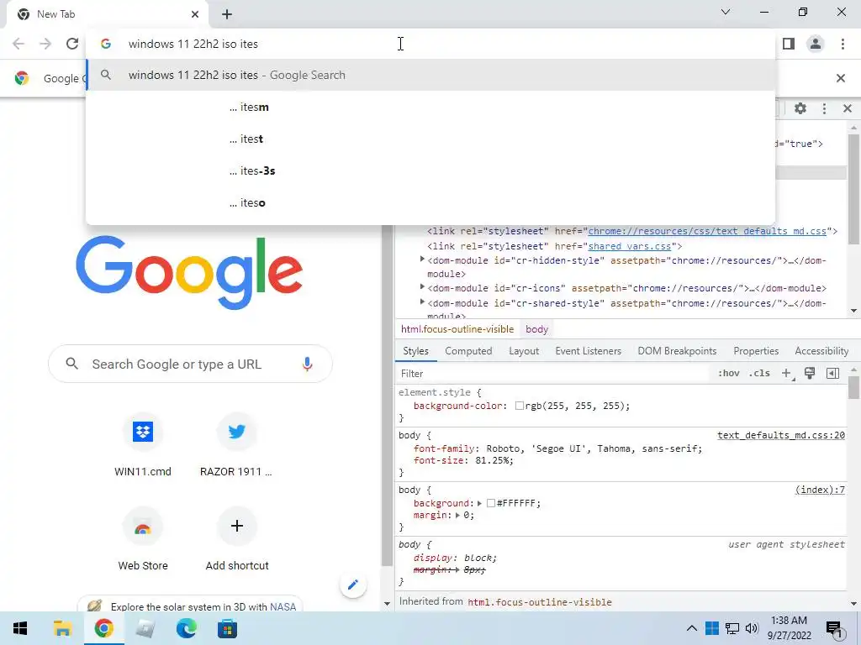
Task: Choose the 'iteso' suggestion
Action: (430, 202)
